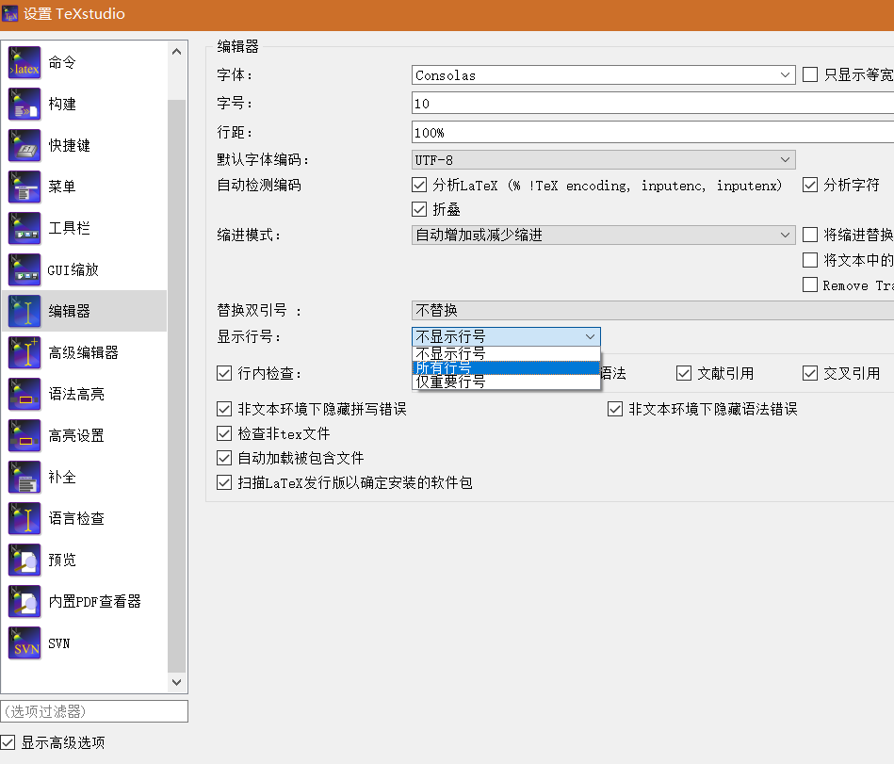Click sidebar scroll up arrow
This screenshot has width=894, height=764.
177,52
